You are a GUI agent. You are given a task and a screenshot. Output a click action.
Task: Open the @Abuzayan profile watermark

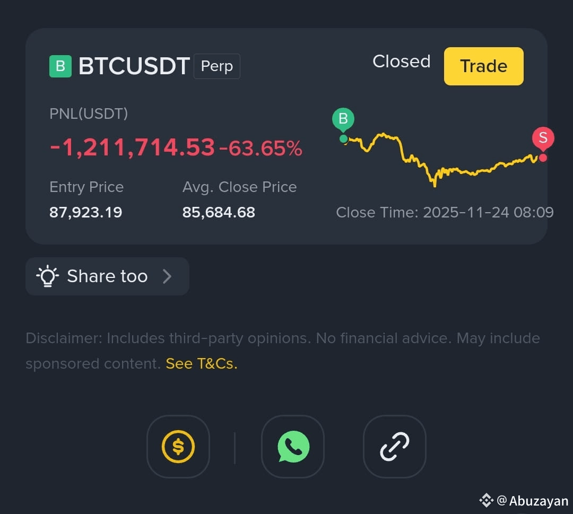(533, 501)
